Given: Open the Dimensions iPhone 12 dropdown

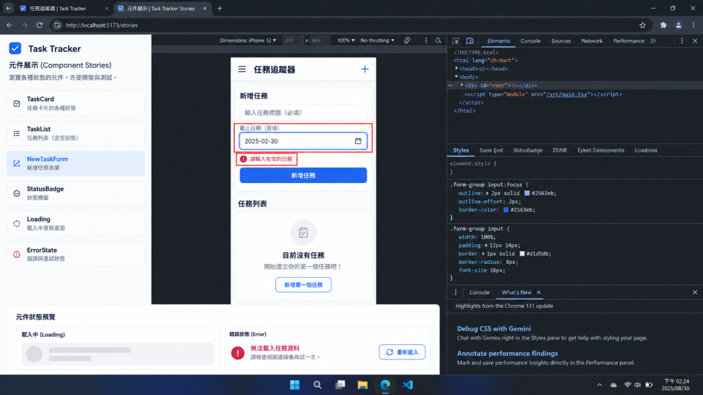Looking at the screenshot, I should (247, 40).
